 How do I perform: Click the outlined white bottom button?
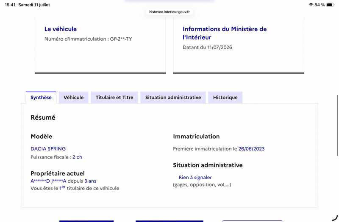pyautogui.click(x=252, y=221)
